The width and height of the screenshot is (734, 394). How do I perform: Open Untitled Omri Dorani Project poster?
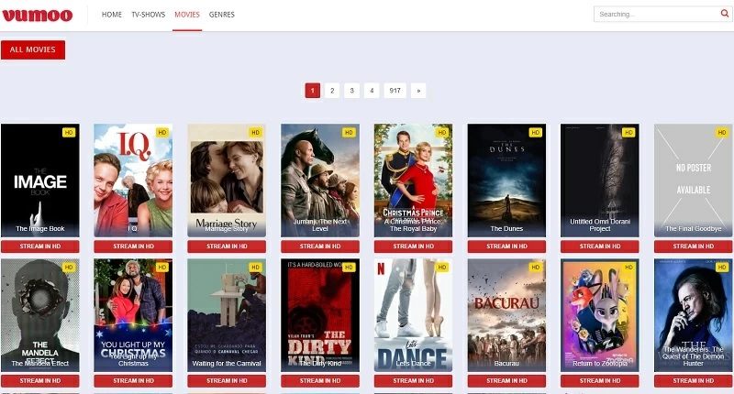[600, 181]
